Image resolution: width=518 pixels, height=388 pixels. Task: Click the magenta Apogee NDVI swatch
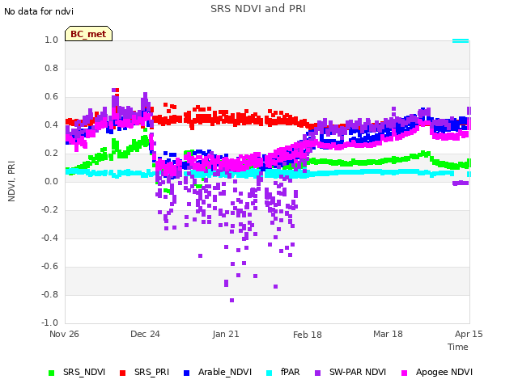tap(404, 373)
